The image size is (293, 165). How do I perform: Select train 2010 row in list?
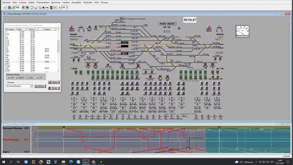click(31, 70)
